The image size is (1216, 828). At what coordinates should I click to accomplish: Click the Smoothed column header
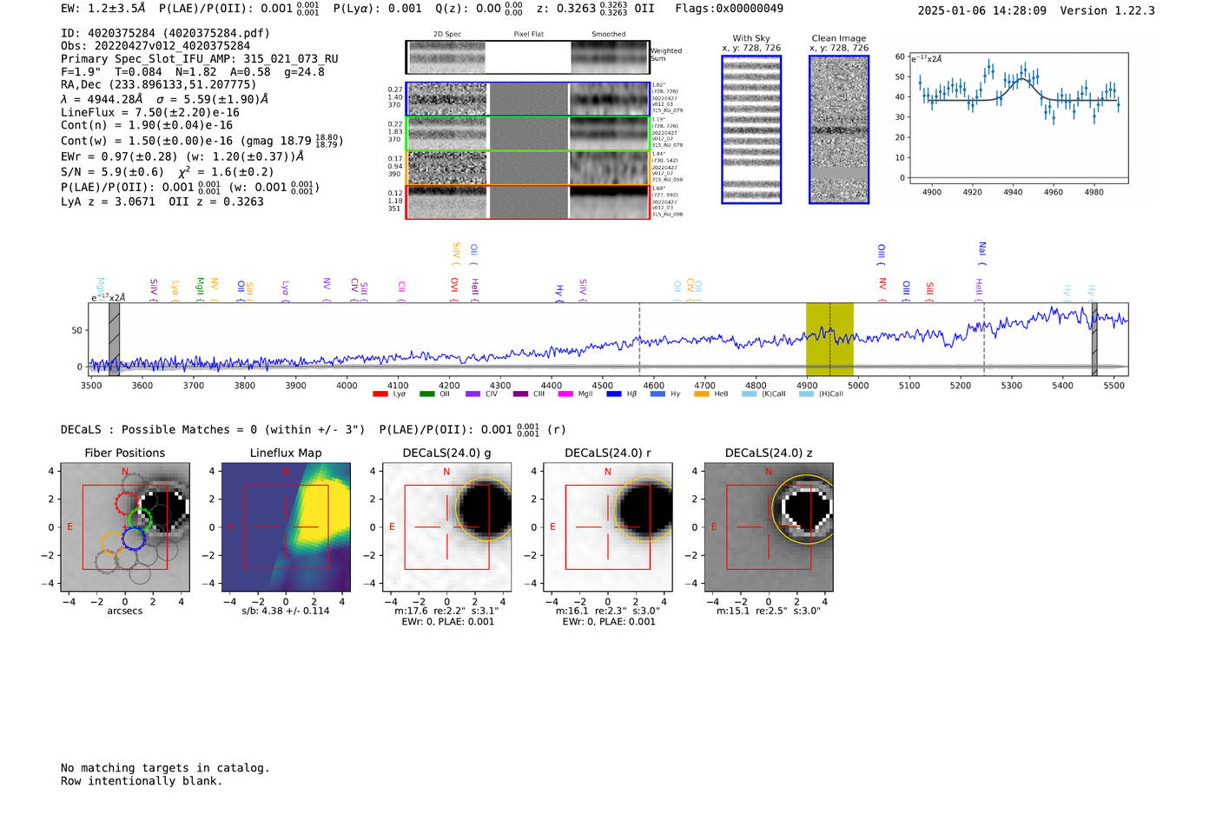[608, 35]
